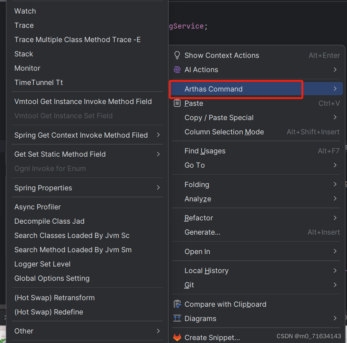Screen dimensions: 347x343
Task: Choose Logger Set Level
Action: tap(41, 264)
